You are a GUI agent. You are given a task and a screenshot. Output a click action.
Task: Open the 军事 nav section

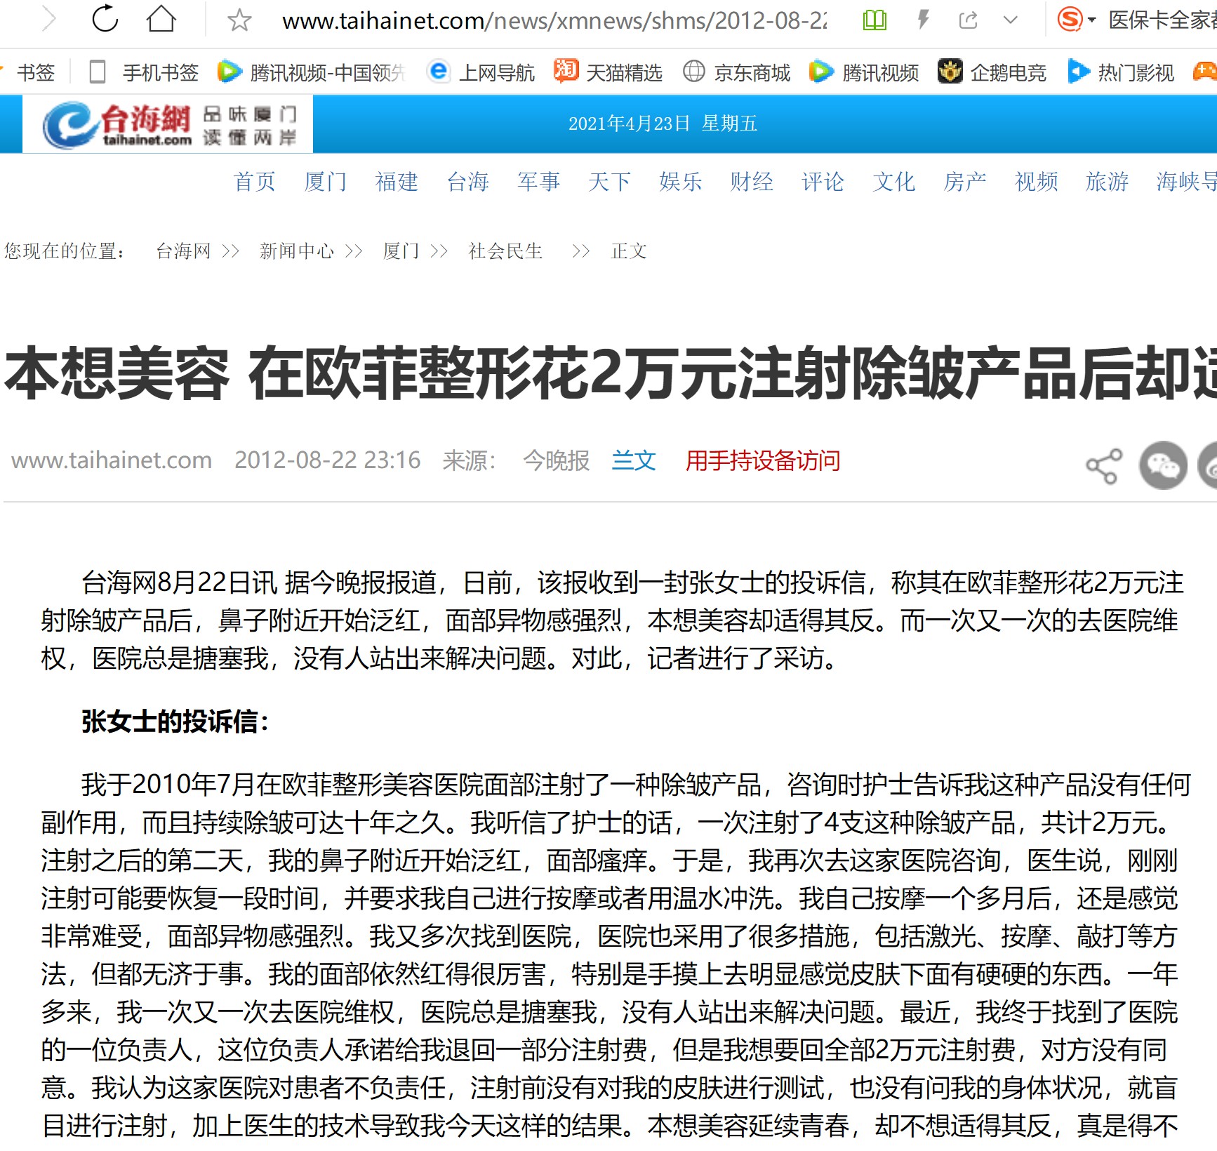click(538, 182)
